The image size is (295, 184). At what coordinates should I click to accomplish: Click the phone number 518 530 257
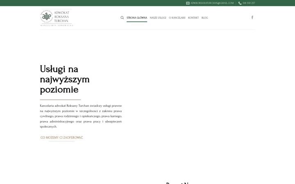coord(249,3)
